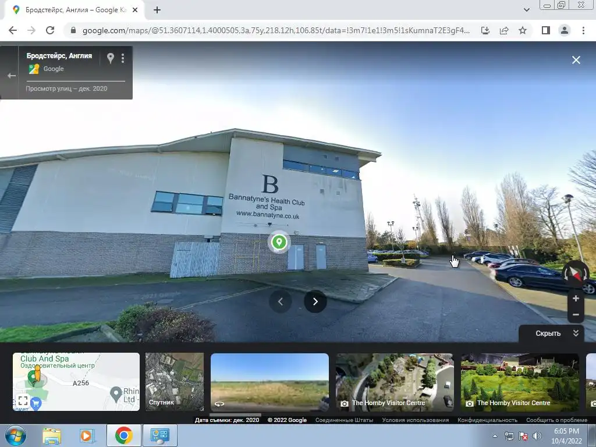
Task: Toggle the browser side panel
Action: click(x=546, y=30)
